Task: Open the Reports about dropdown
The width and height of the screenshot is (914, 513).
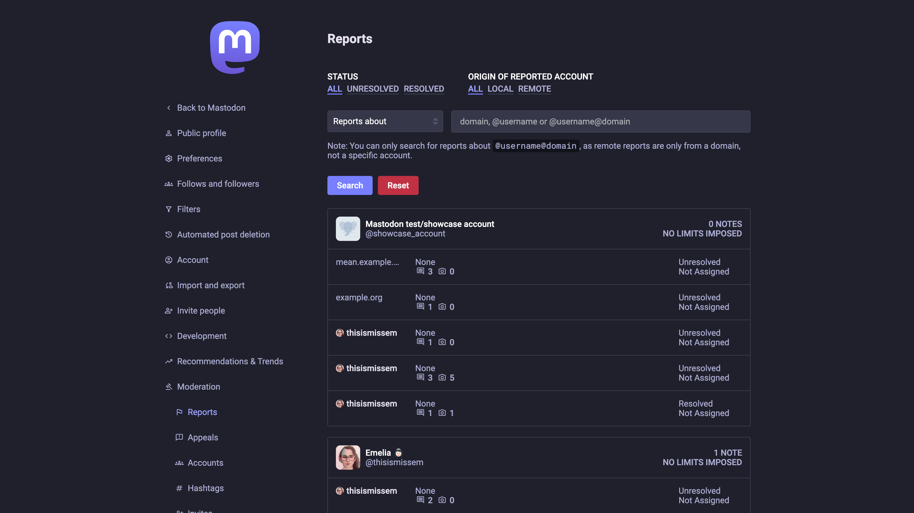Action: click(x=385, y=121)
